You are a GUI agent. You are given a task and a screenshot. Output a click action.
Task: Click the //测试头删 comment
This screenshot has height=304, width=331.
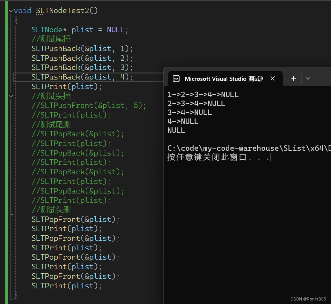[x=51, y=210]
